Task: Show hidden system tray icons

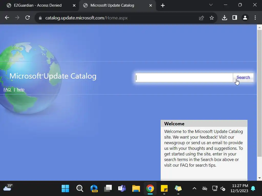Action: [194, 189]
